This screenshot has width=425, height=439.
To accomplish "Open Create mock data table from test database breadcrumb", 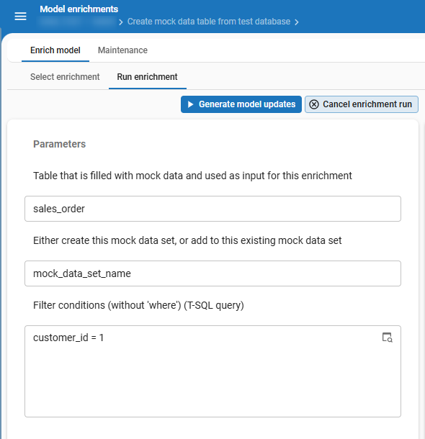I will (209, 22).
